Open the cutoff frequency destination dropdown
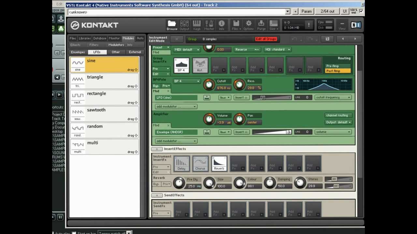This screenshot has width=417, height=234. [x=333, y=97]
